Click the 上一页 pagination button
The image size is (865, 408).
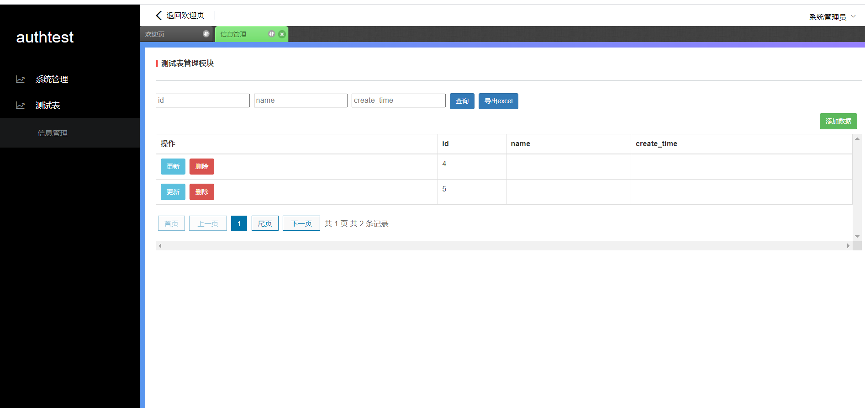208,223
